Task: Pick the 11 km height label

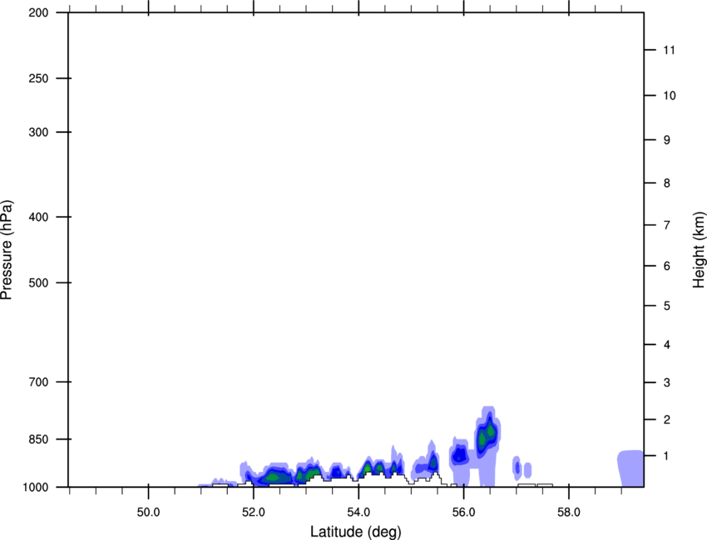Action: 669,50
